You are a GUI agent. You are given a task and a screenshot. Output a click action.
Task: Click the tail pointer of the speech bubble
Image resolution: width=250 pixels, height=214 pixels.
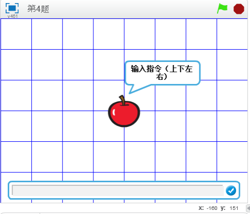click(135, 89)
